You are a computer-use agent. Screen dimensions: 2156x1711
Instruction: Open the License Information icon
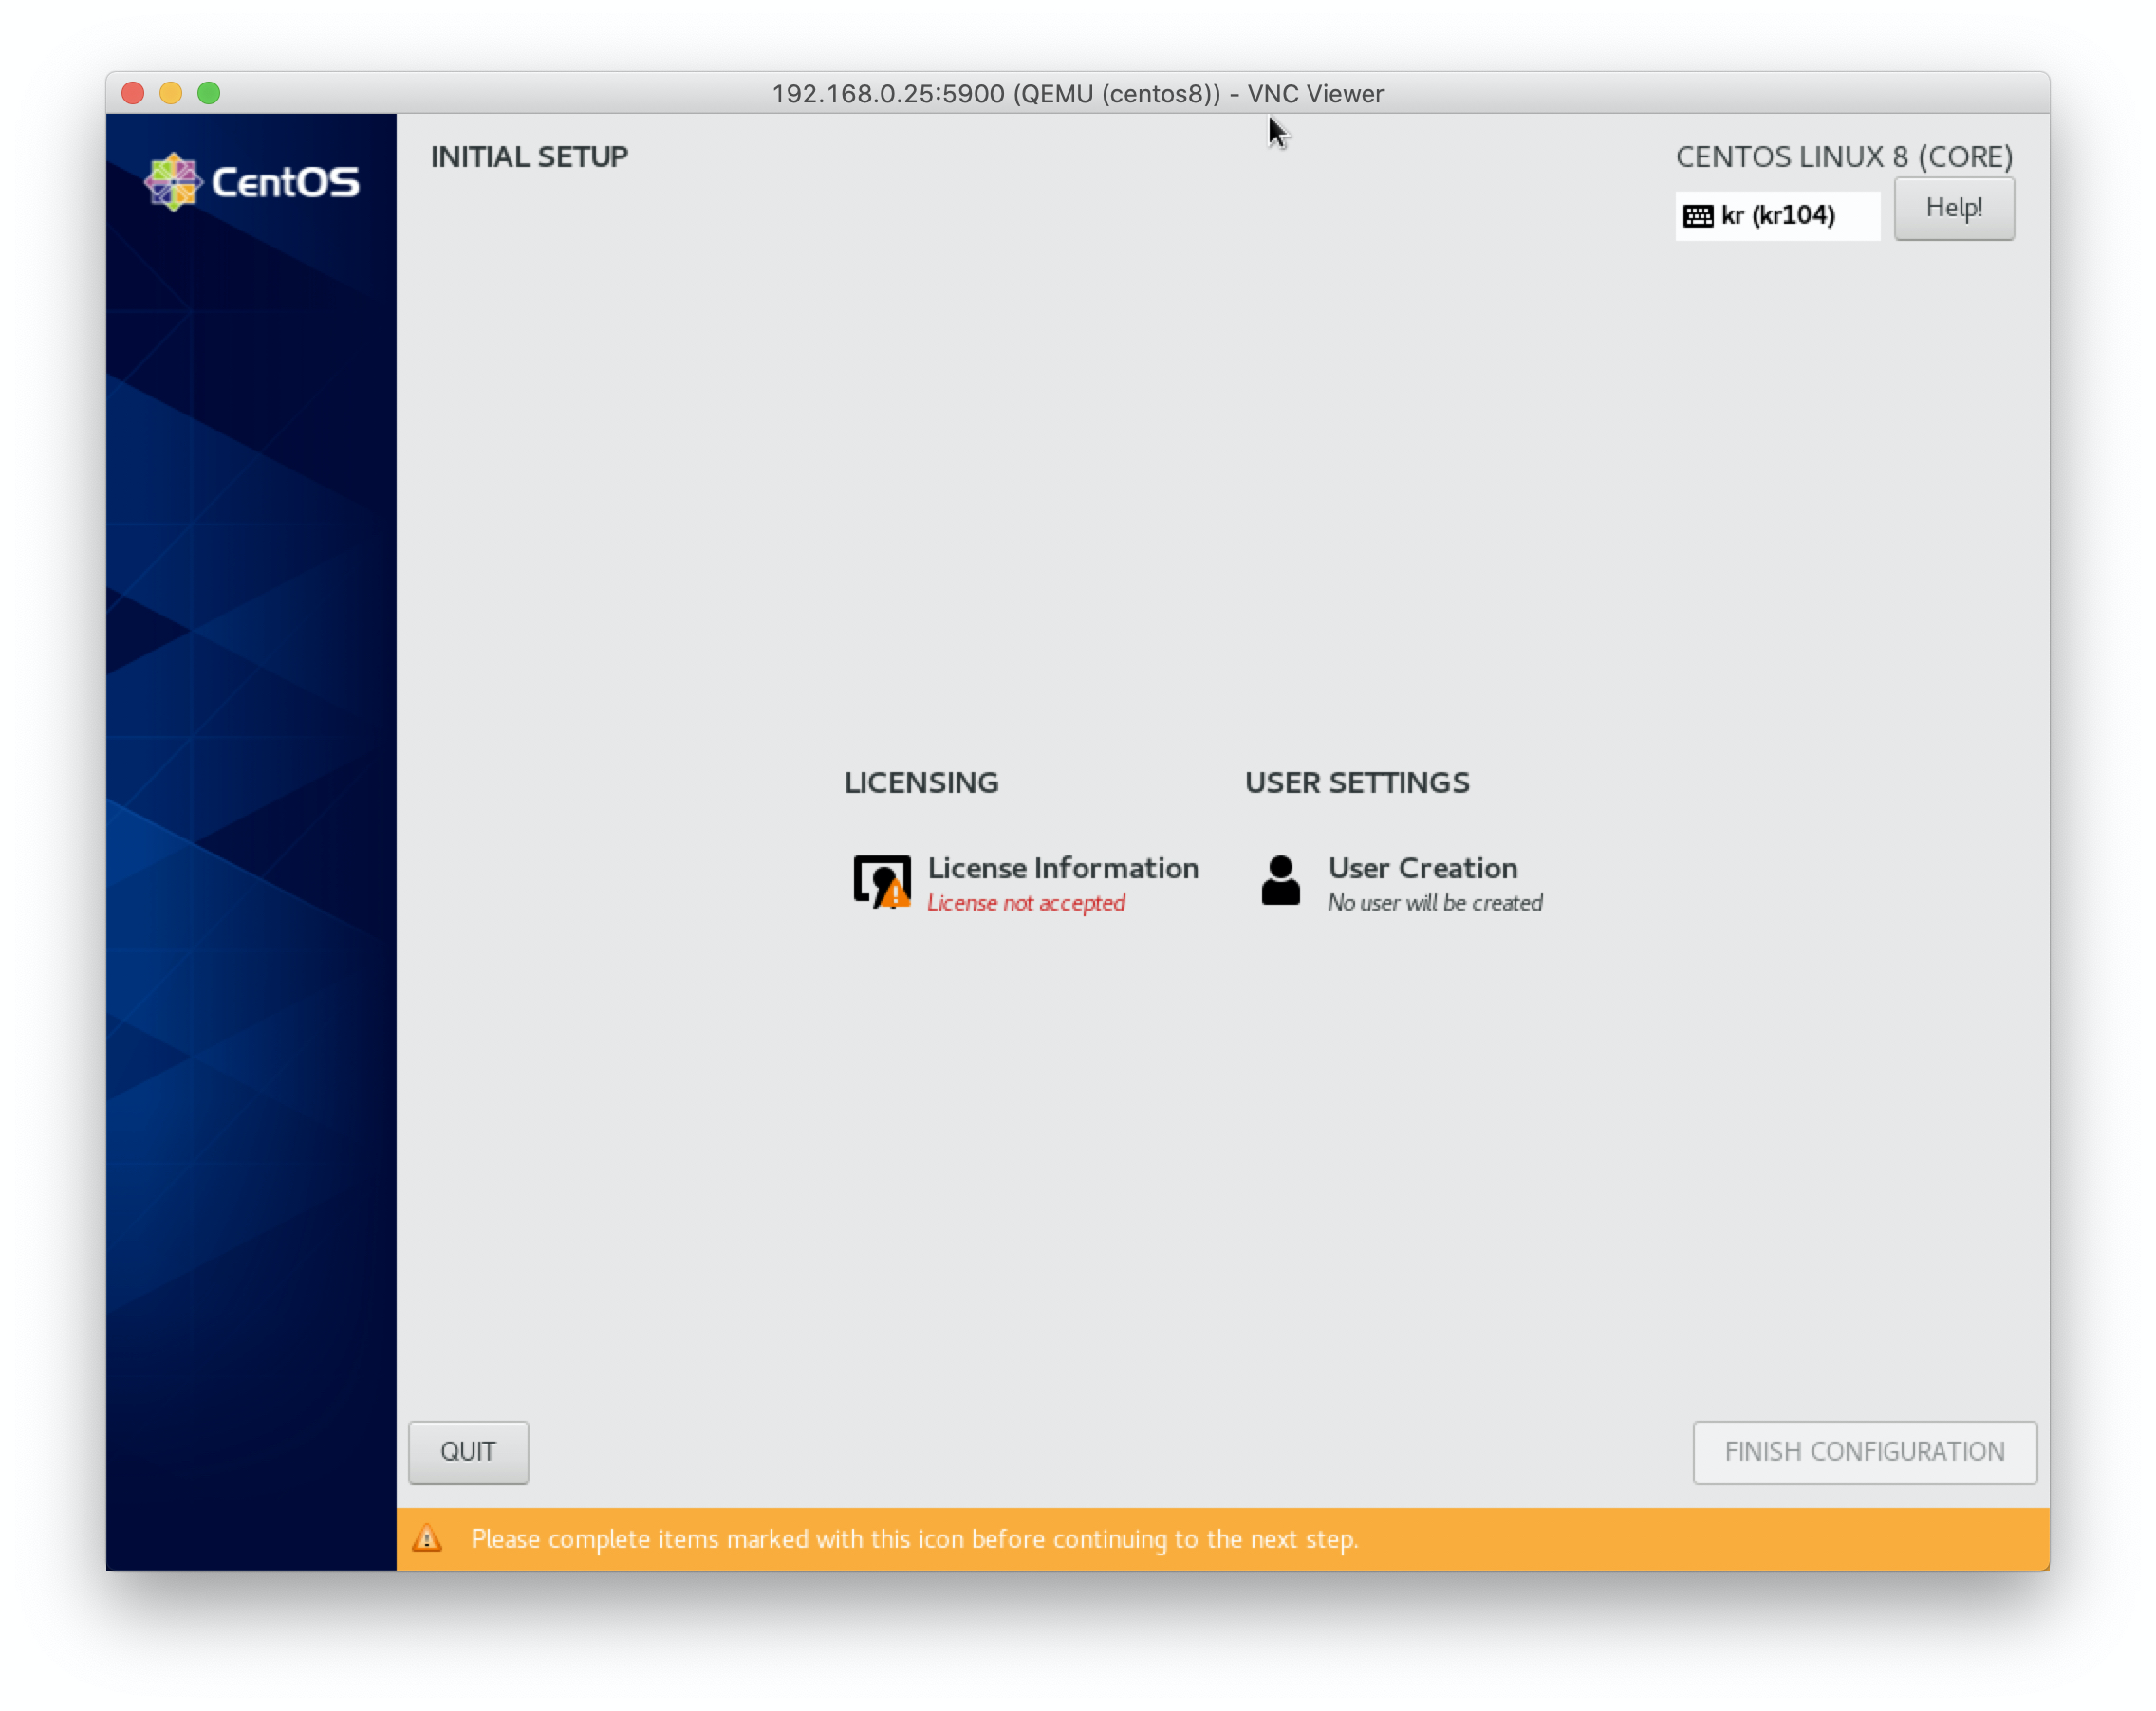pos(880,880)
